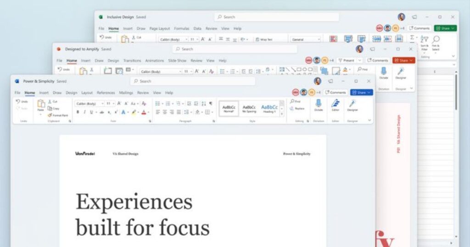
Task: Click the Undo icon in Word ribbon
Action: [x=18, y=101]
